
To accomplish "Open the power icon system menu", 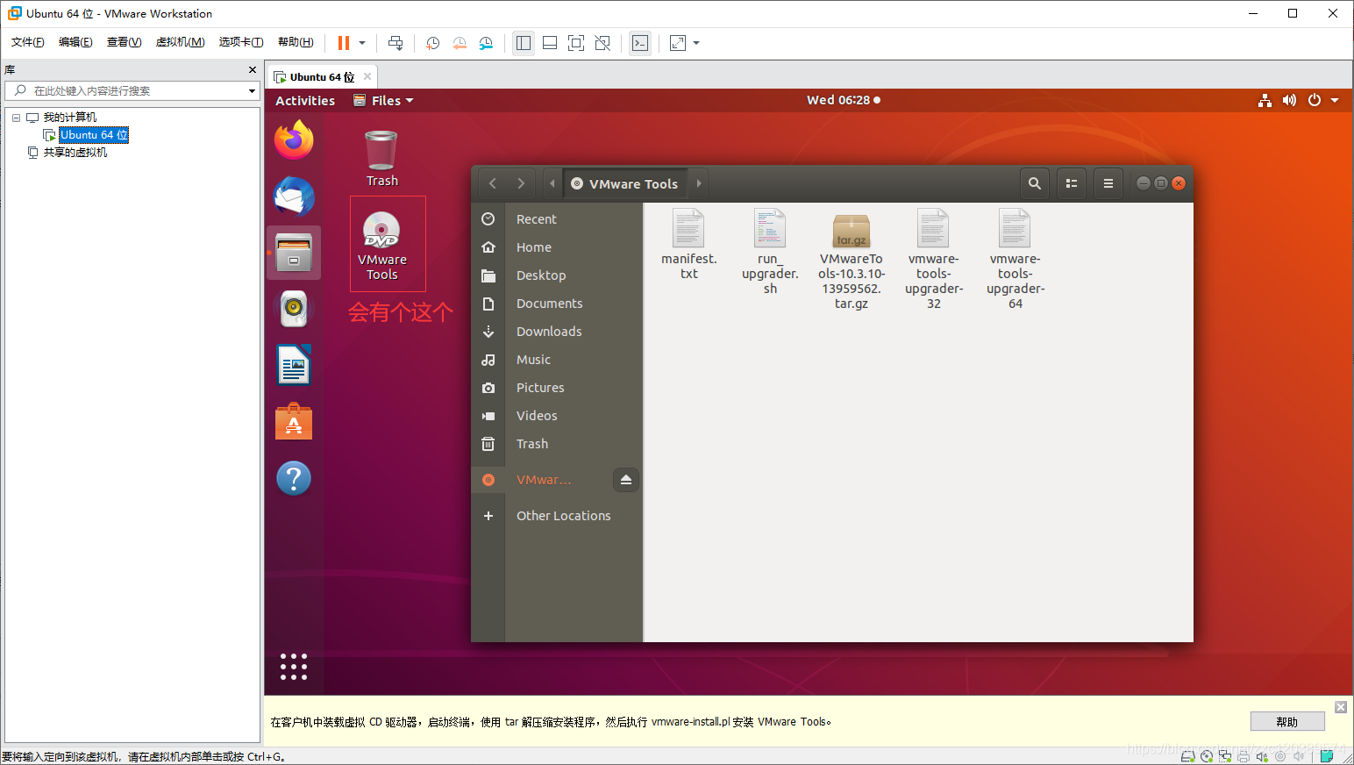I will (x=1315, y=100).
